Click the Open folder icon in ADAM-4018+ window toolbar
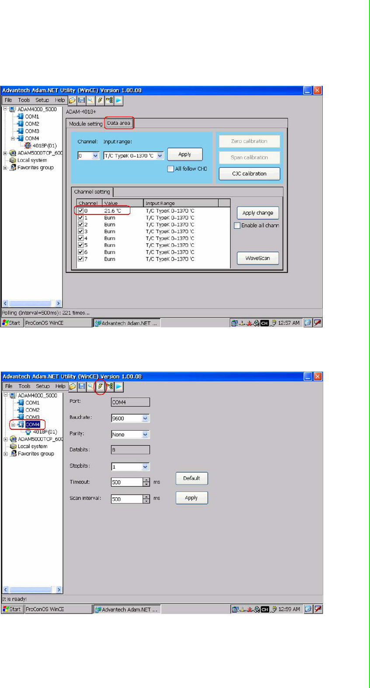370x688 pixels. point(72,100)
